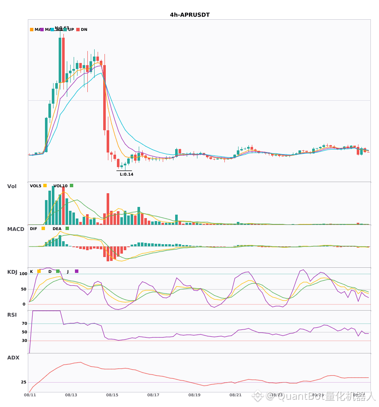Click the 08/11 date axis label

[30, 395]
